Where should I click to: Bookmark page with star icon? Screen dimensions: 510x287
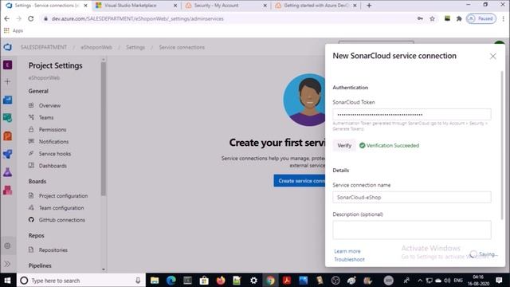coord(432,19)
